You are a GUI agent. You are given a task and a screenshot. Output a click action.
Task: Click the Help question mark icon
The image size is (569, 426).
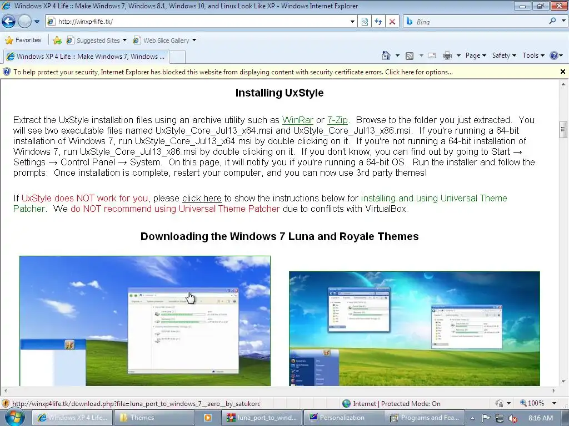pyautogui.click(x=554, y=55)
